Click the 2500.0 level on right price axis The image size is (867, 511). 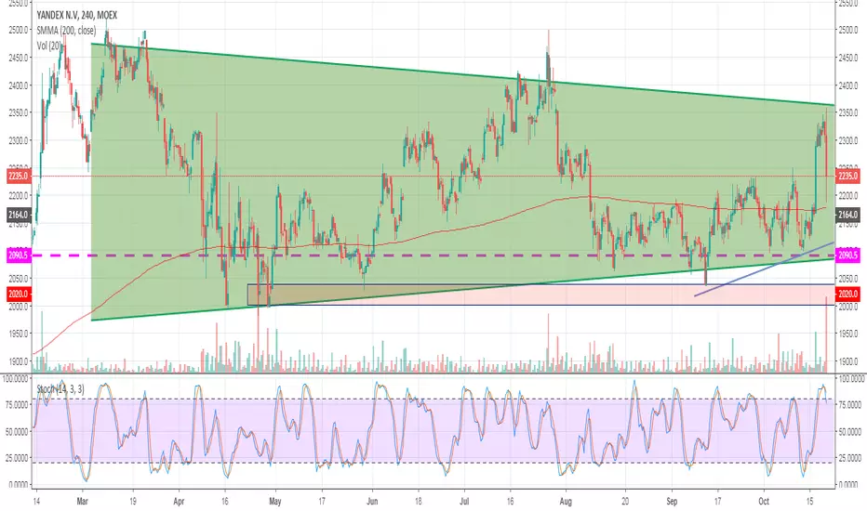[847, 30]
